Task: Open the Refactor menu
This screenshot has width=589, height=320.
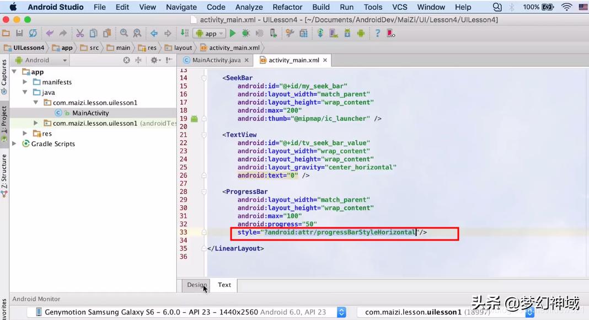Action: pos(287,7)
